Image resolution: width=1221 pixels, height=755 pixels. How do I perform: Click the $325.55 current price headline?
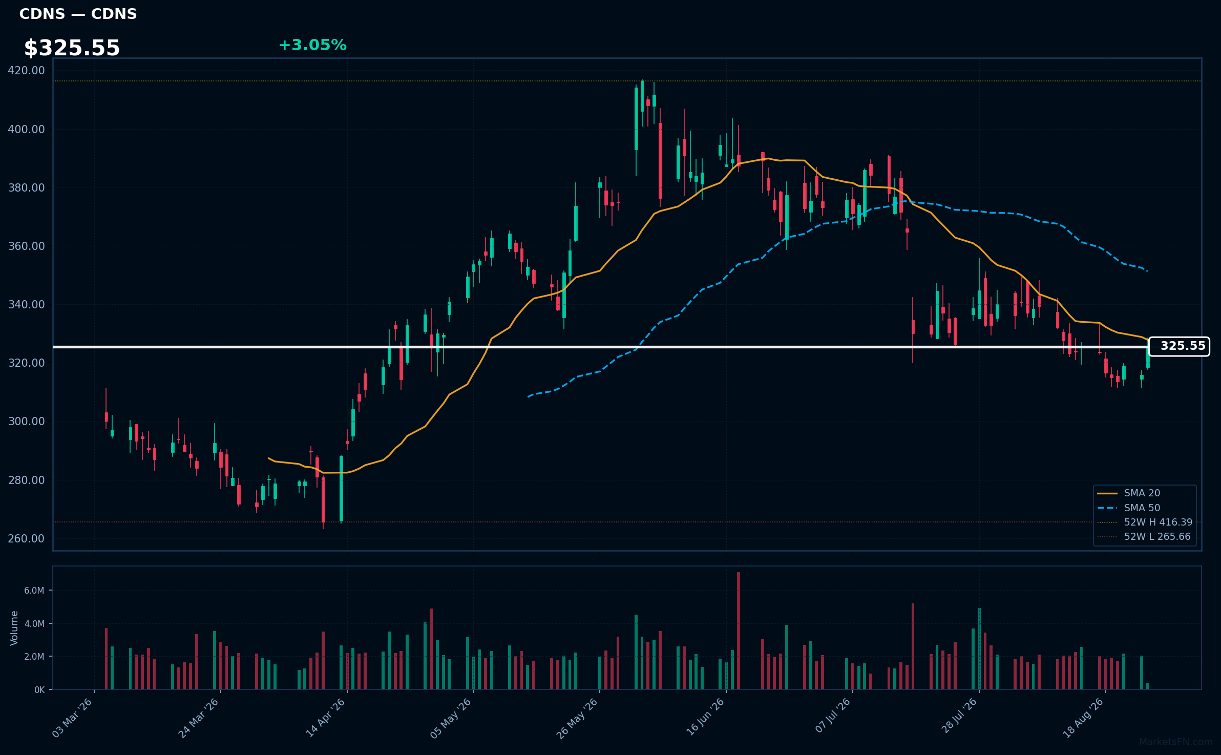72,48
